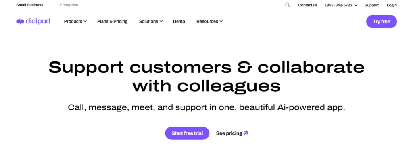
Task: Switch to the Enterprise tab
Action: pos(69,5)
